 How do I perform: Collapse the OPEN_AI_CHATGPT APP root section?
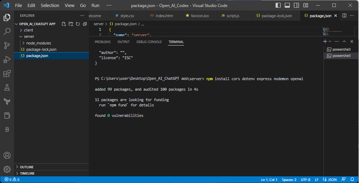tap(37, 24)
